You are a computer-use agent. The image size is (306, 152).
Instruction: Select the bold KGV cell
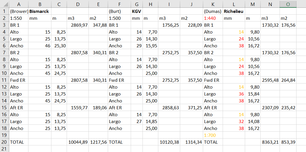click(136, 11)
